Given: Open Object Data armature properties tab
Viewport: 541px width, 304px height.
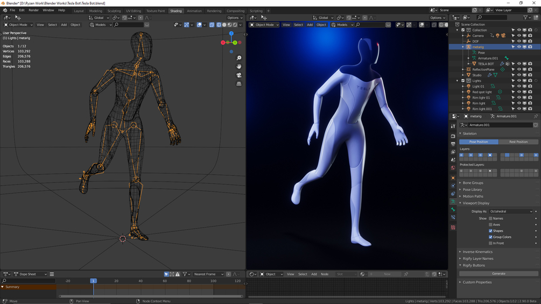Looking at the screenshot, I should (x=453, y=202).
